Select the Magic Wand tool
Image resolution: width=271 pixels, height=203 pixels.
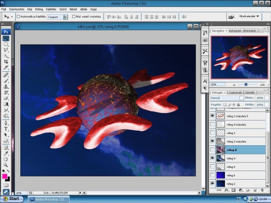point(6,56)
